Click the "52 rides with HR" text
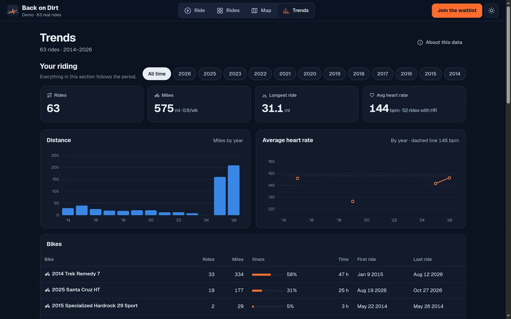The width and height of the screenshot is (511, 319). 419,110
